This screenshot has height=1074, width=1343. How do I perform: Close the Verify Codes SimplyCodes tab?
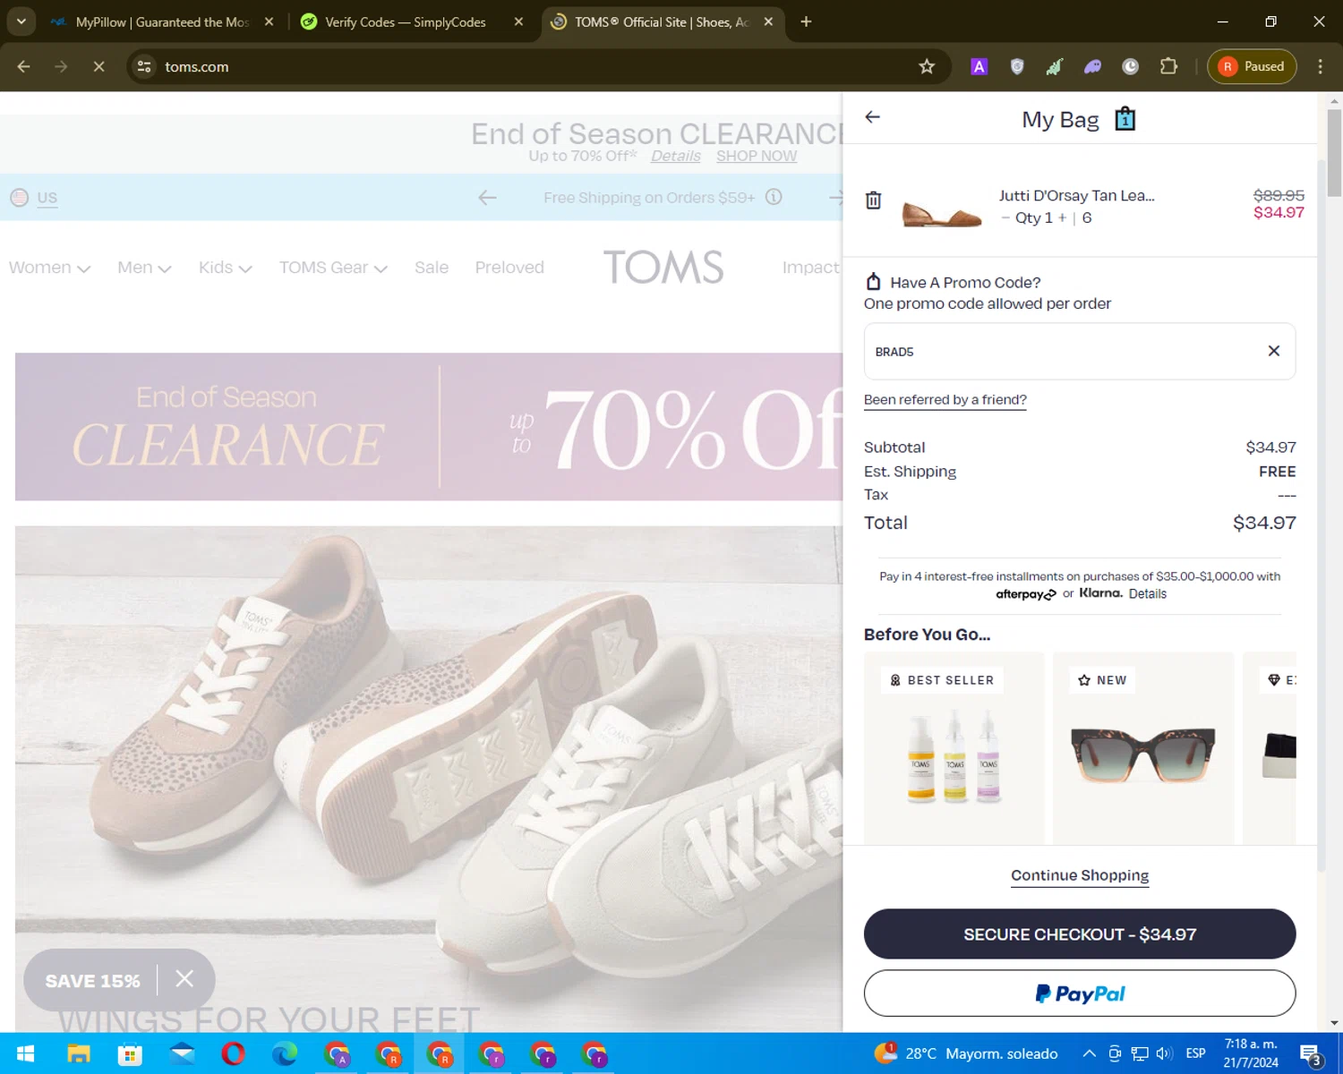click(518, 21)
